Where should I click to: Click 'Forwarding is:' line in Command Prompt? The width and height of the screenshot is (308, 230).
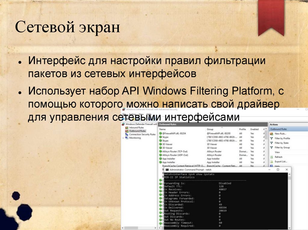pyautogui.click(x=174, y=184)
